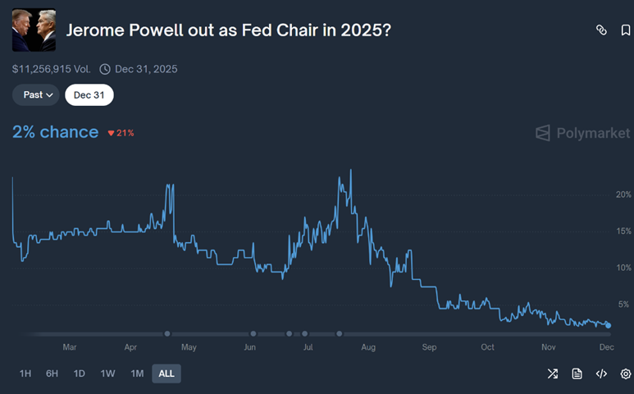This screenshot has width=634, height=394.
Task: Copy the market link icon
Action: pyautogui.click(x=601, y=30)
